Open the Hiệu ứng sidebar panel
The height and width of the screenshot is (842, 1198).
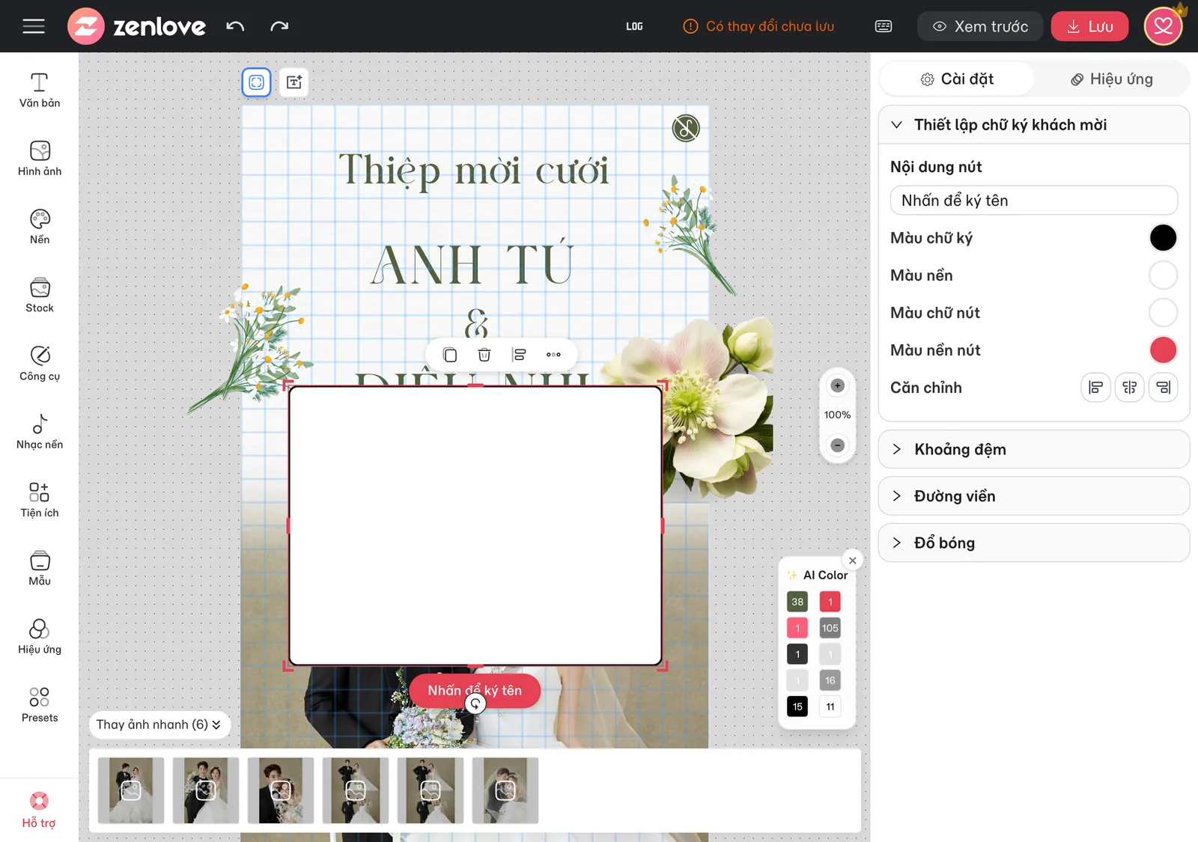tap(40, 637)
